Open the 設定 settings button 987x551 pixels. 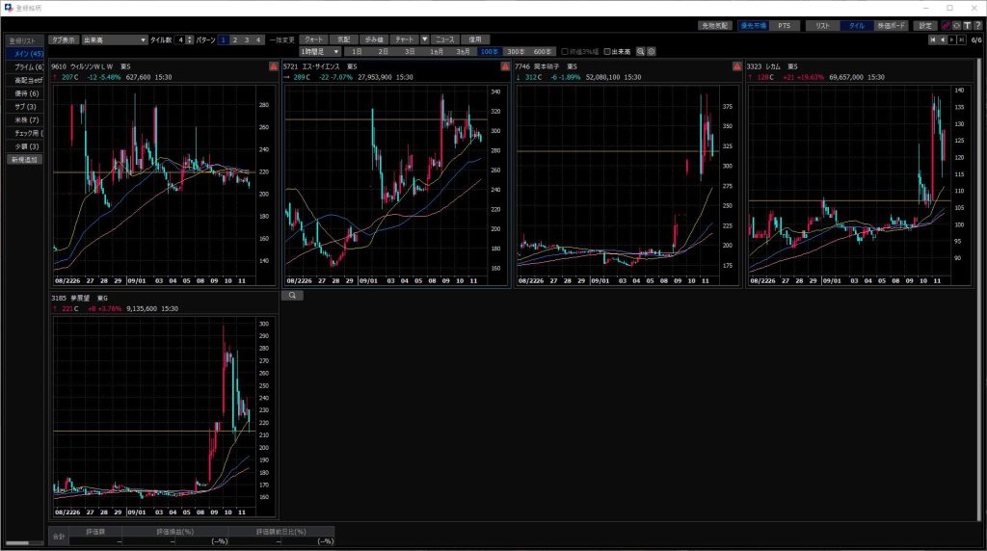pyautogui.click(x=925, y=25)
